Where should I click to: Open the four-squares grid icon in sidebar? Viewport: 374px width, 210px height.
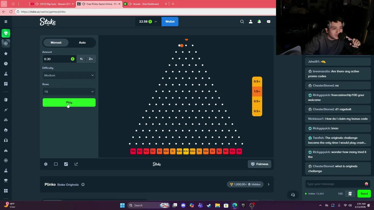click(x=6, y=191)
